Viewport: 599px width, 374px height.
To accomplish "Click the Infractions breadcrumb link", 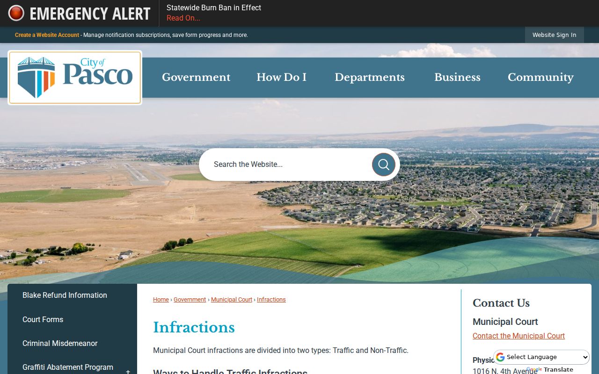I will [271, 300].
